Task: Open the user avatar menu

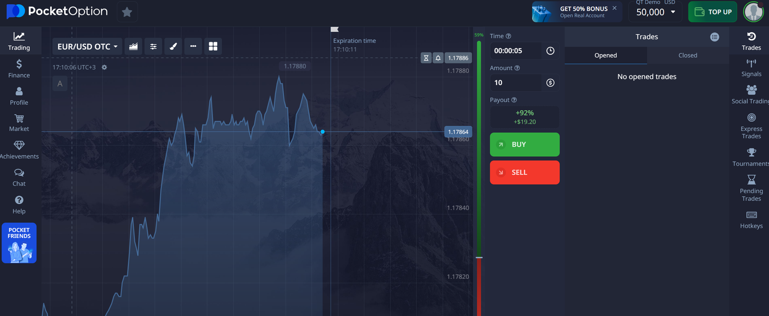Action: pos(753,12)
